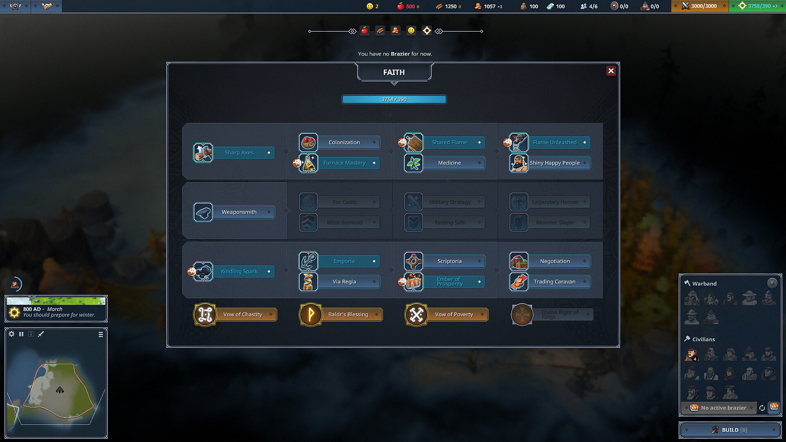Image resolution: width=786 pixels, height=442 pixels.
Task: Click the 3758/390 faith progress bar
Action: point(394,99)
